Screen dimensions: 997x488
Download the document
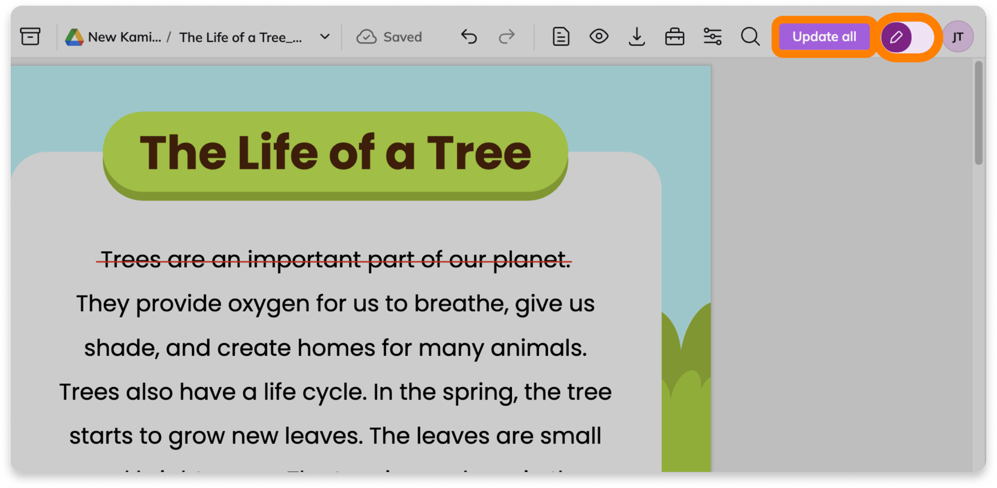pyautogui.click(x=637, y=37)
